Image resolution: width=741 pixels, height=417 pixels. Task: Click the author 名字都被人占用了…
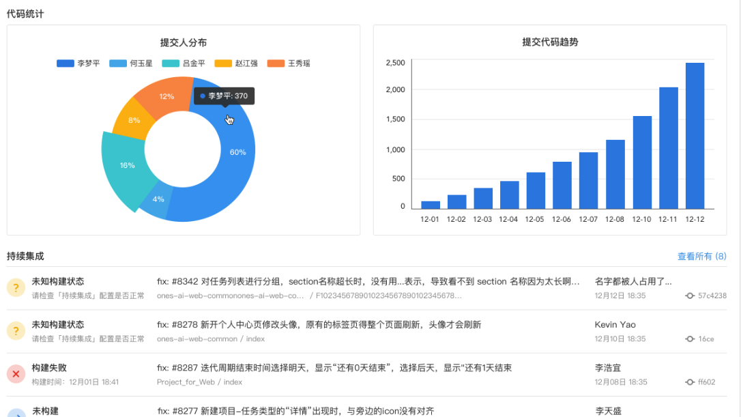click(633, 282)
